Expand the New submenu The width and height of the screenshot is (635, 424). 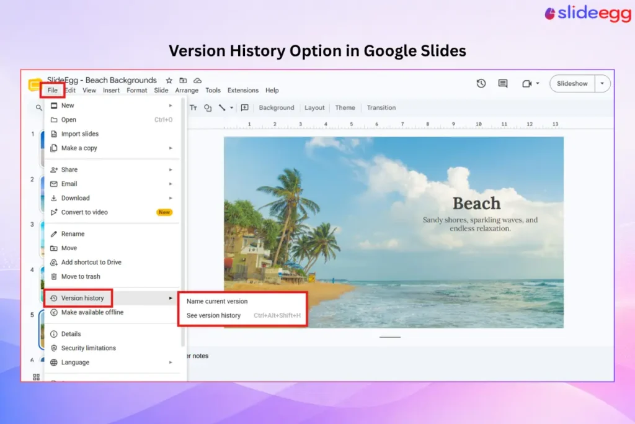point(112,106)
